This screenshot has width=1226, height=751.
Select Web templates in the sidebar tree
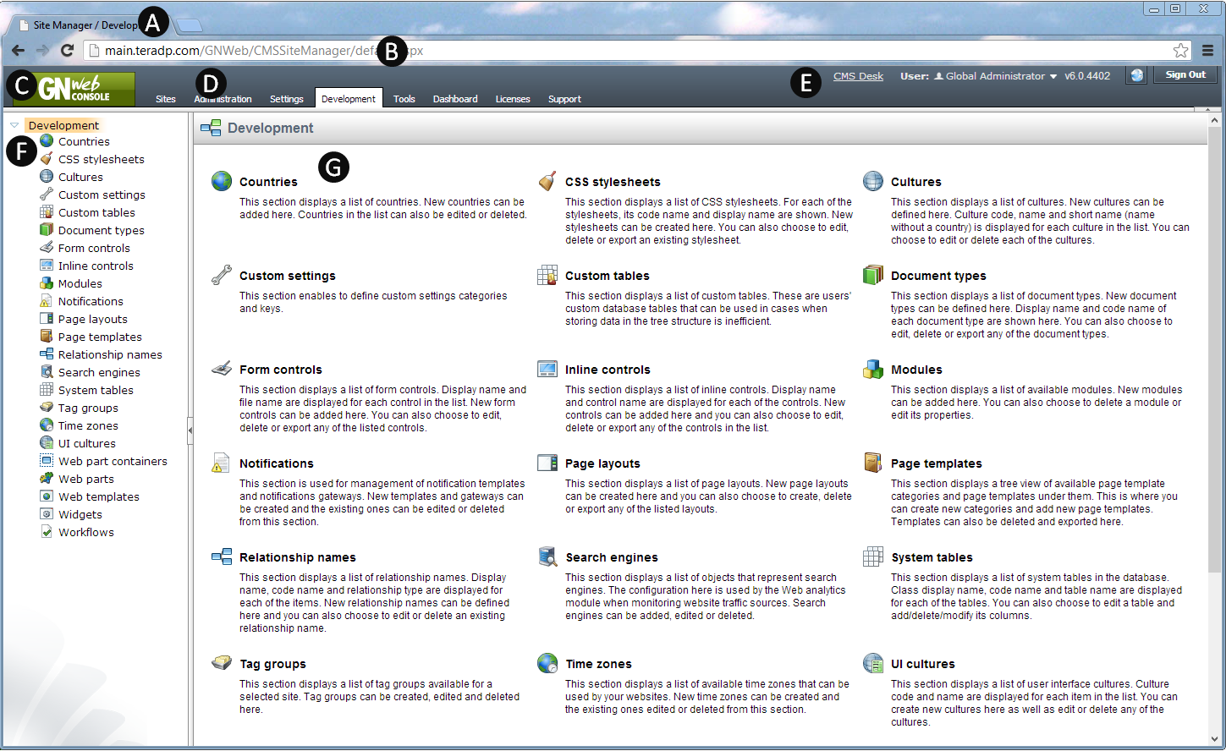click(x=99, y=496)
